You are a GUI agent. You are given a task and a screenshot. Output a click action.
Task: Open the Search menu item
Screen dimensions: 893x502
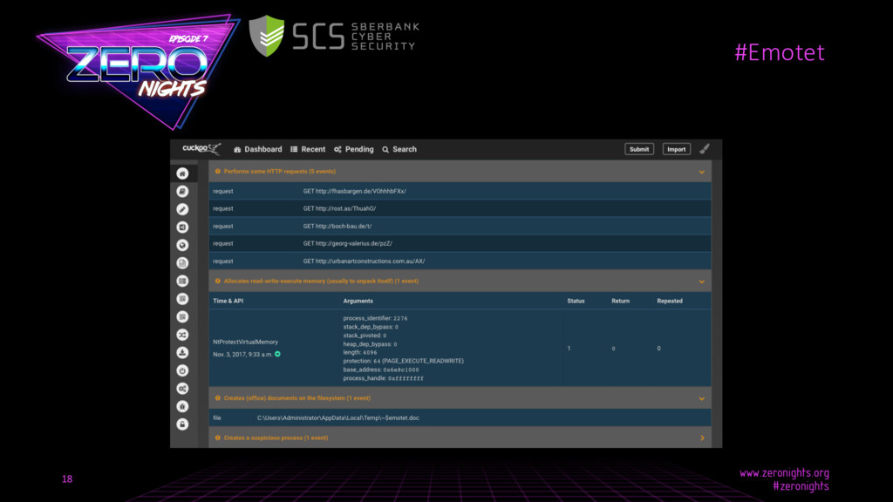pyautogui.click(x=399, y=149)
